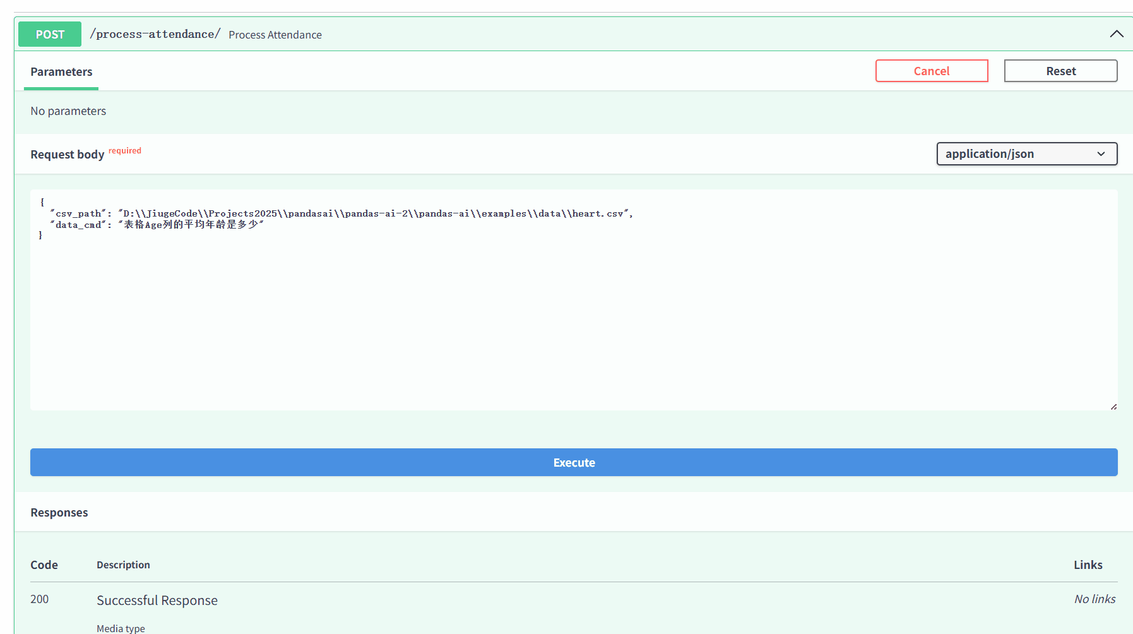Grab the textarea resize handle corner

tap(1113, 407)
